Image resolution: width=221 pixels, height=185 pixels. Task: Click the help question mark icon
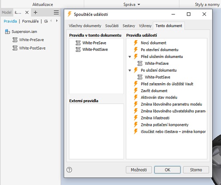click(x=69, y=170)
